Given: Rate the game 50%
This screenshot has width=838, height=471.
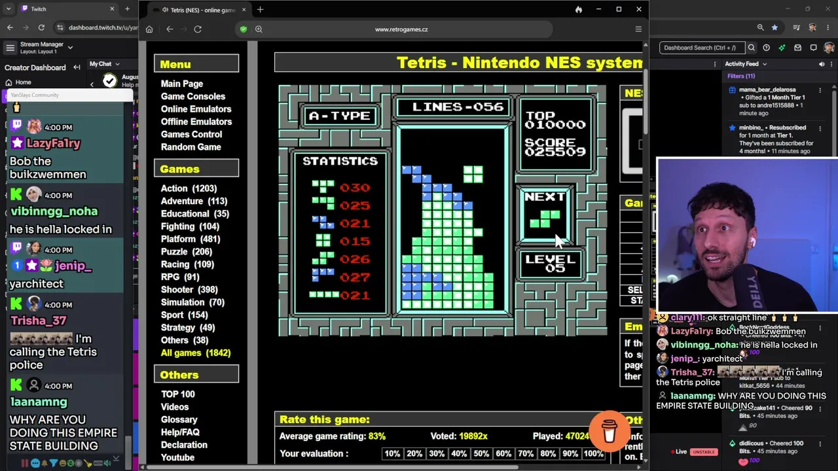Looking at the screenshot, I should click(x=481, y=454).
